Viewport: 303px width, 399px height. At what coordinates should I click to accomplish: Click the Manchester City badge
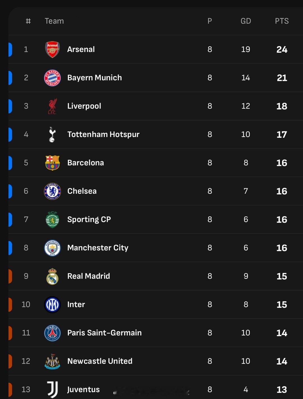[x=52, y=248]
